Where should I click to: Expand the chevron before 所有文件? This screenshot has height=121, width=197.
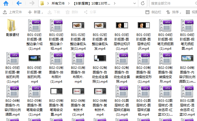[x=48, y=4]
